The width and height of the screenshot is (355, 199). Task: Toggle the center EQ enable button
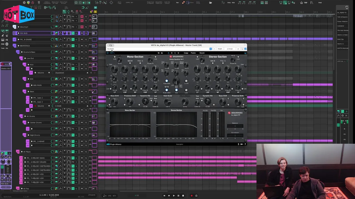[176, 90]
